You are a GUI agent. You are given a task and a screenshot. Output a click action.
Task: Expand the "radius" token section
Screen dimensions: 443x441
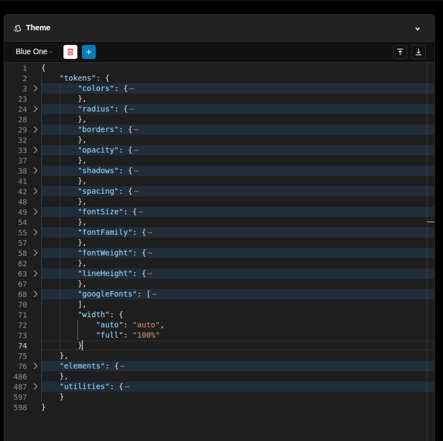(x=35, y=109)
